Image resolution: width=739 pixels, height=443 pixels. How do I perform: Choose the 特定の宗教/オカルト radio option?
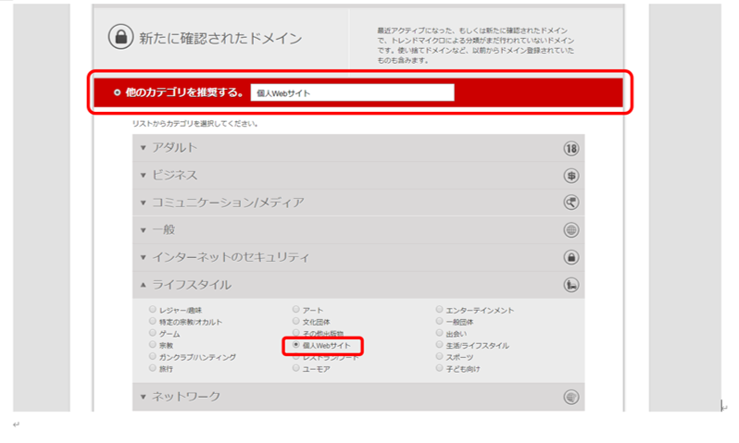(153, 321)
